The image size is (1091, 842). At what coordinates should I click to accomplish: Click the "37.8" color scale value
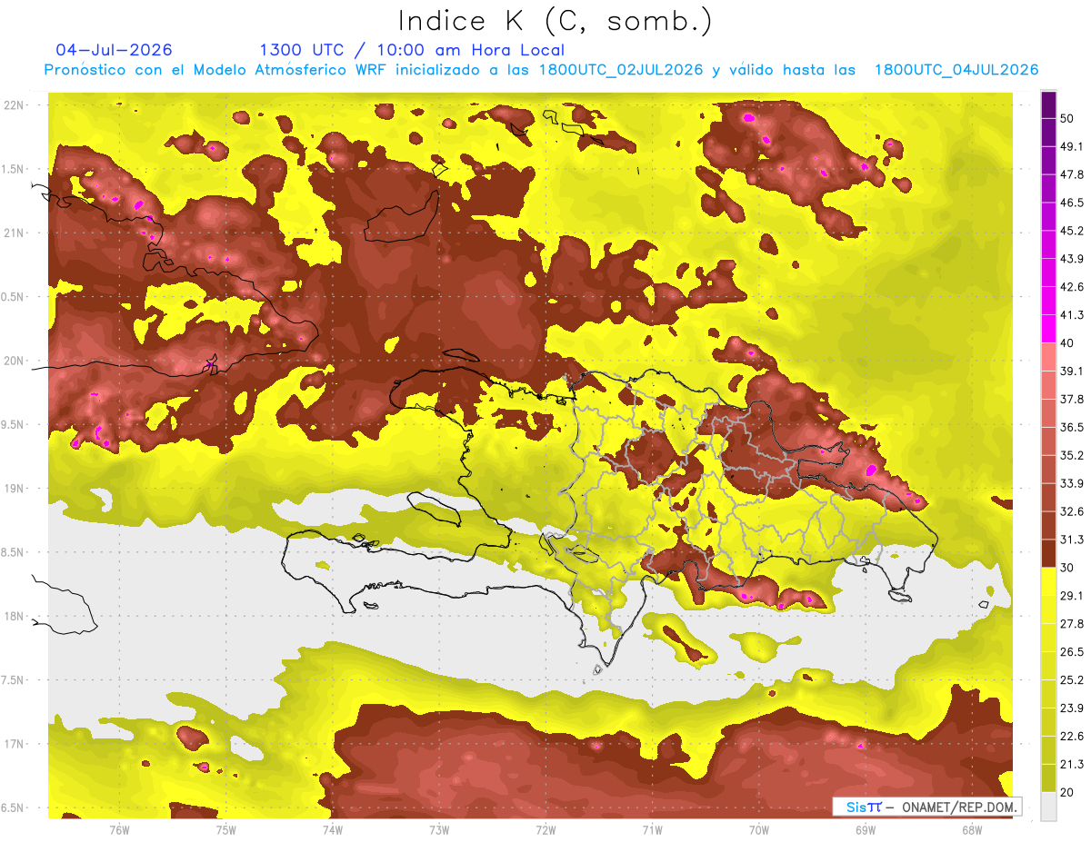1072,400
